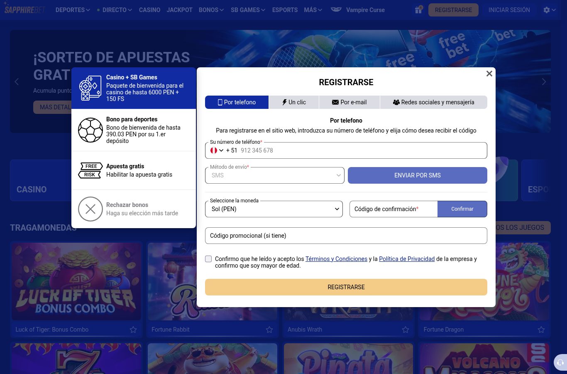Expand the MÁS menu
This screenshot has height=374, width=567.
click(313, 10)
